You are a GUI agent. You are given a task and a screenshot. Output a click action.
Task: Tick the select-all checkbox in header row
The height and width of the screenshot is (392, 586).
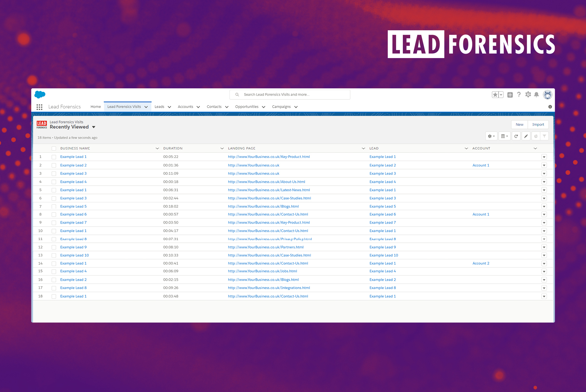tap(54, 149)
